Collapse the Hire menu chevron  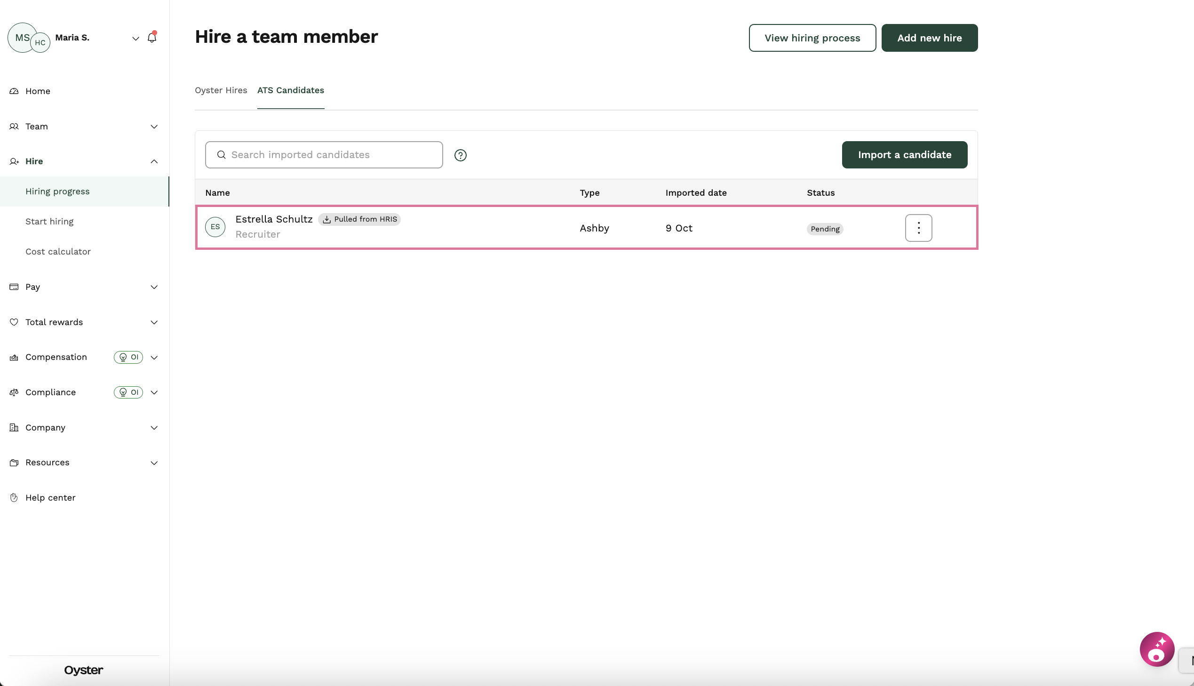click(154, 161)
